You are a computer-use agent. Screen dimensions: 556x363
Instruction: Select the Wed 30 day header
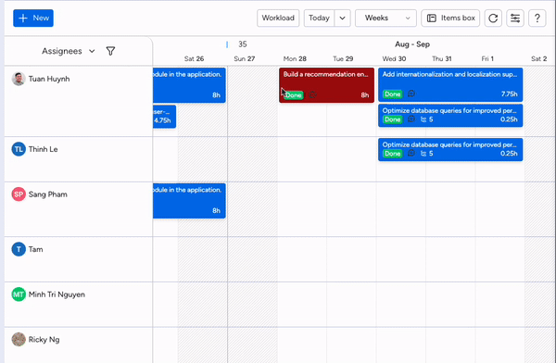(394, 59)
